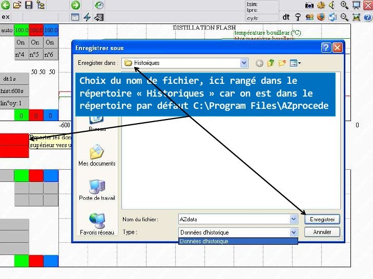Click the 'ex' toolbar button

[x=6, y=17]
